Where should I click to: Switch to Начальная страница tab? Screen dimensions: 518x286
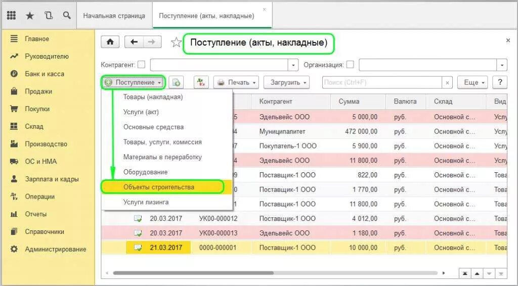coord(114,16)
